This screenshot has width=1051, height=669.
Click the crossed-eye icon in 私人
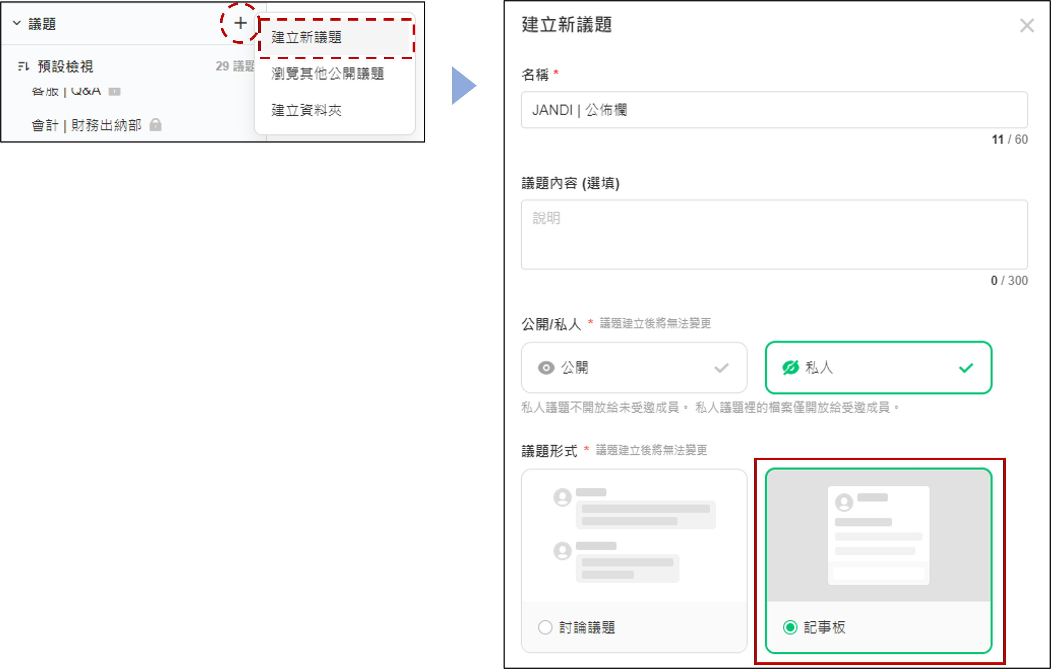(791, 368)
